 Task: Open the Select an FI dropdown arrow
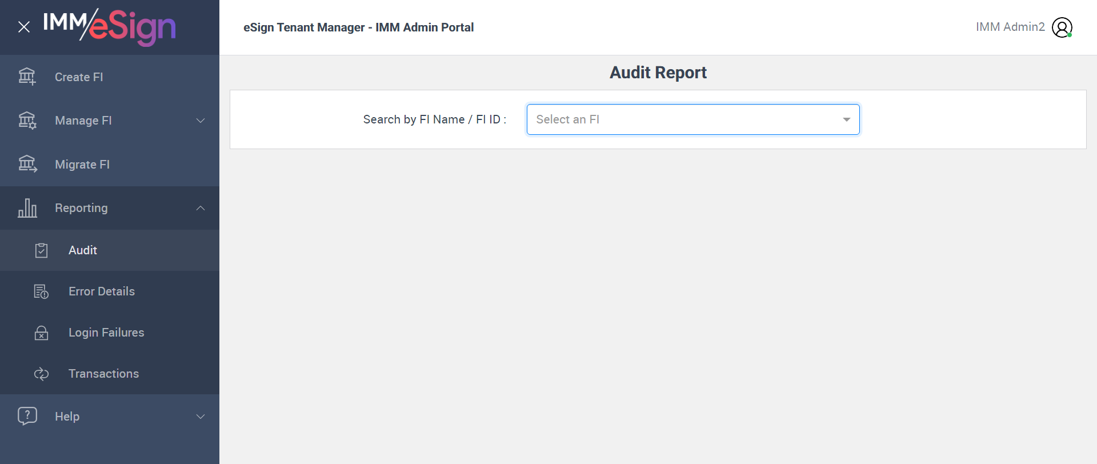[846, 119]
